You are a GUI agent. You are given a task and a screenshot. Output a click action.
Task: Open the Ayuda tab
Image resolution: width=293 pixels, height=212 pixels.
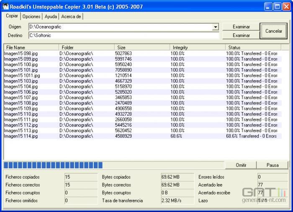click(x=51, y=16)
